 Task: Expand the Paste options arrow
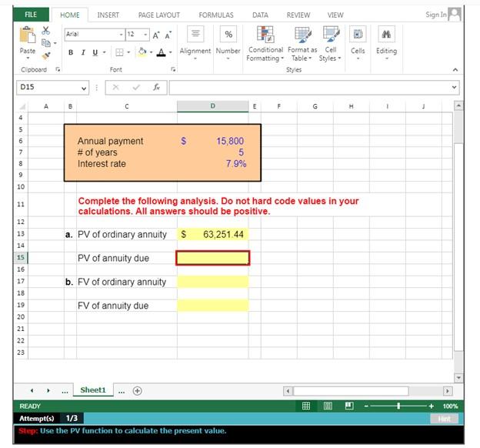pos(28,58)
